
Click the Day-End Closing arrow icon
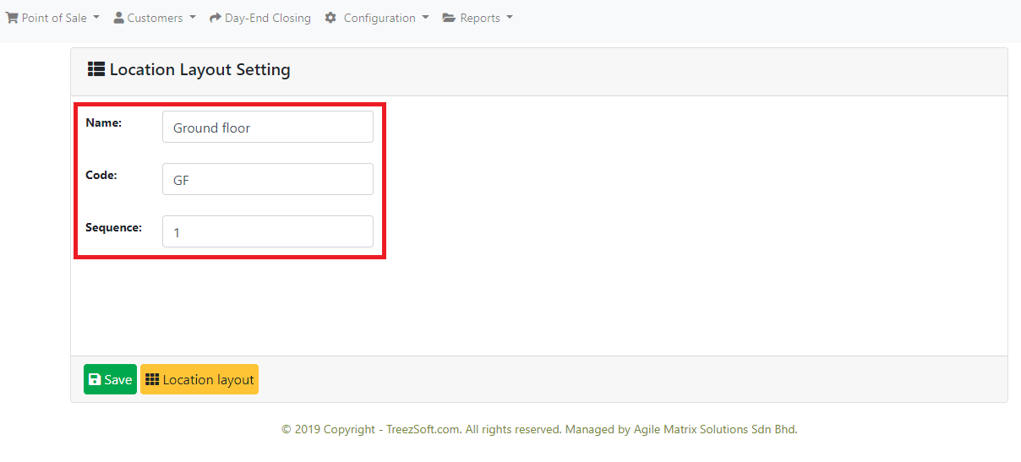(x=216, y=18)
